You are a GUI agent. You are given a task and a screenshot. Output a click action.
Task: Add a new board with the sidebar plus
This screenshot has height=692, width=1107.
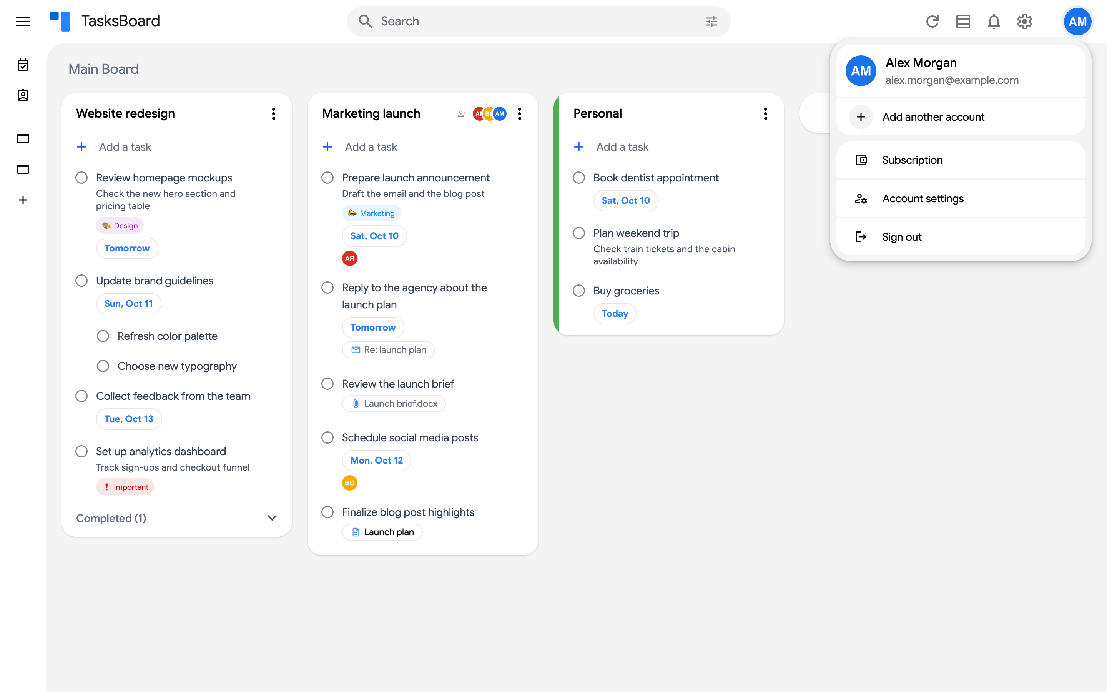pos(23,200)
